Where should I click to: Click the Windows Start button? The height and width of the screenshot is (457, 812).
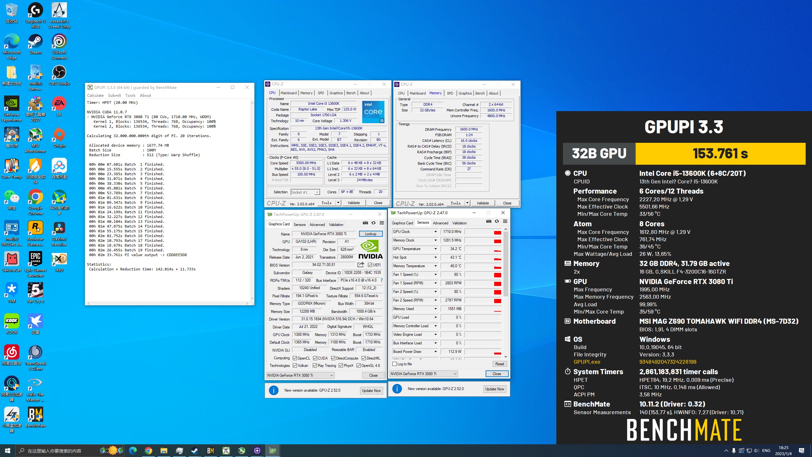[8, 451]
